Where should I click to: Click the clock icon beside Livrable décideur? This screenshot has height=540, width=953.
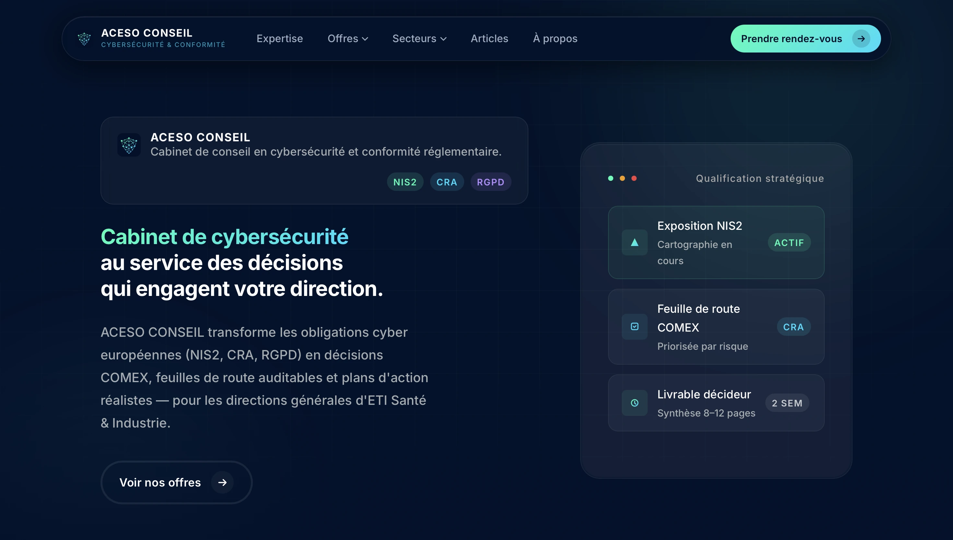pyautogui.click(x=634, y=403)
